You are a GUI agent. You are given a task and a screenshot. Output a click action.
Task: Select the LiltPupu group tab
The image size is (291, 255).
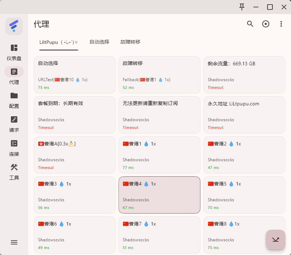[59, 42]
